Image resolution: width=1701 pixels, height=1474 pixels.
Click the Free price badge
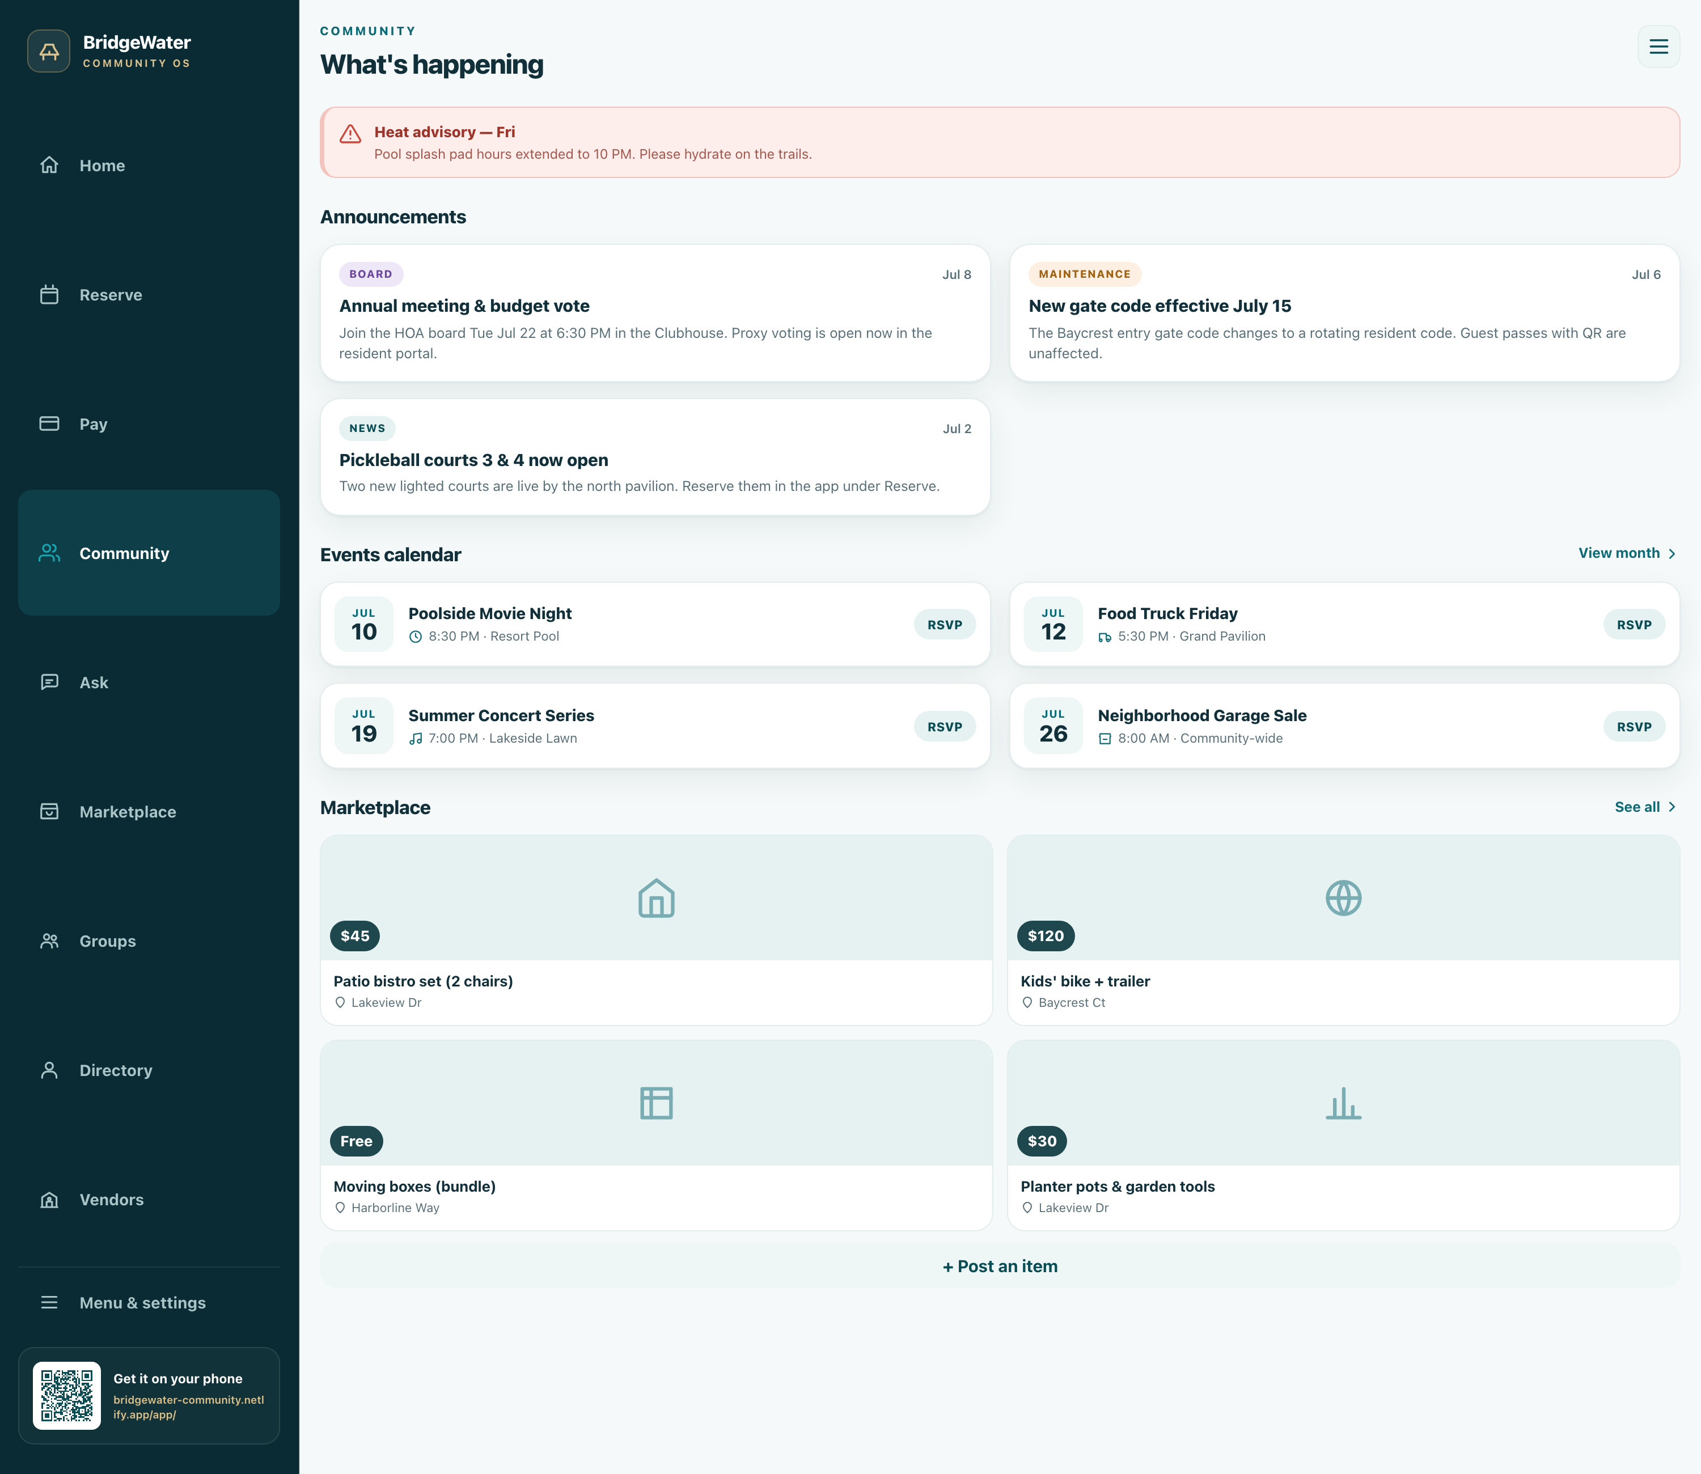click(356, 1141)
